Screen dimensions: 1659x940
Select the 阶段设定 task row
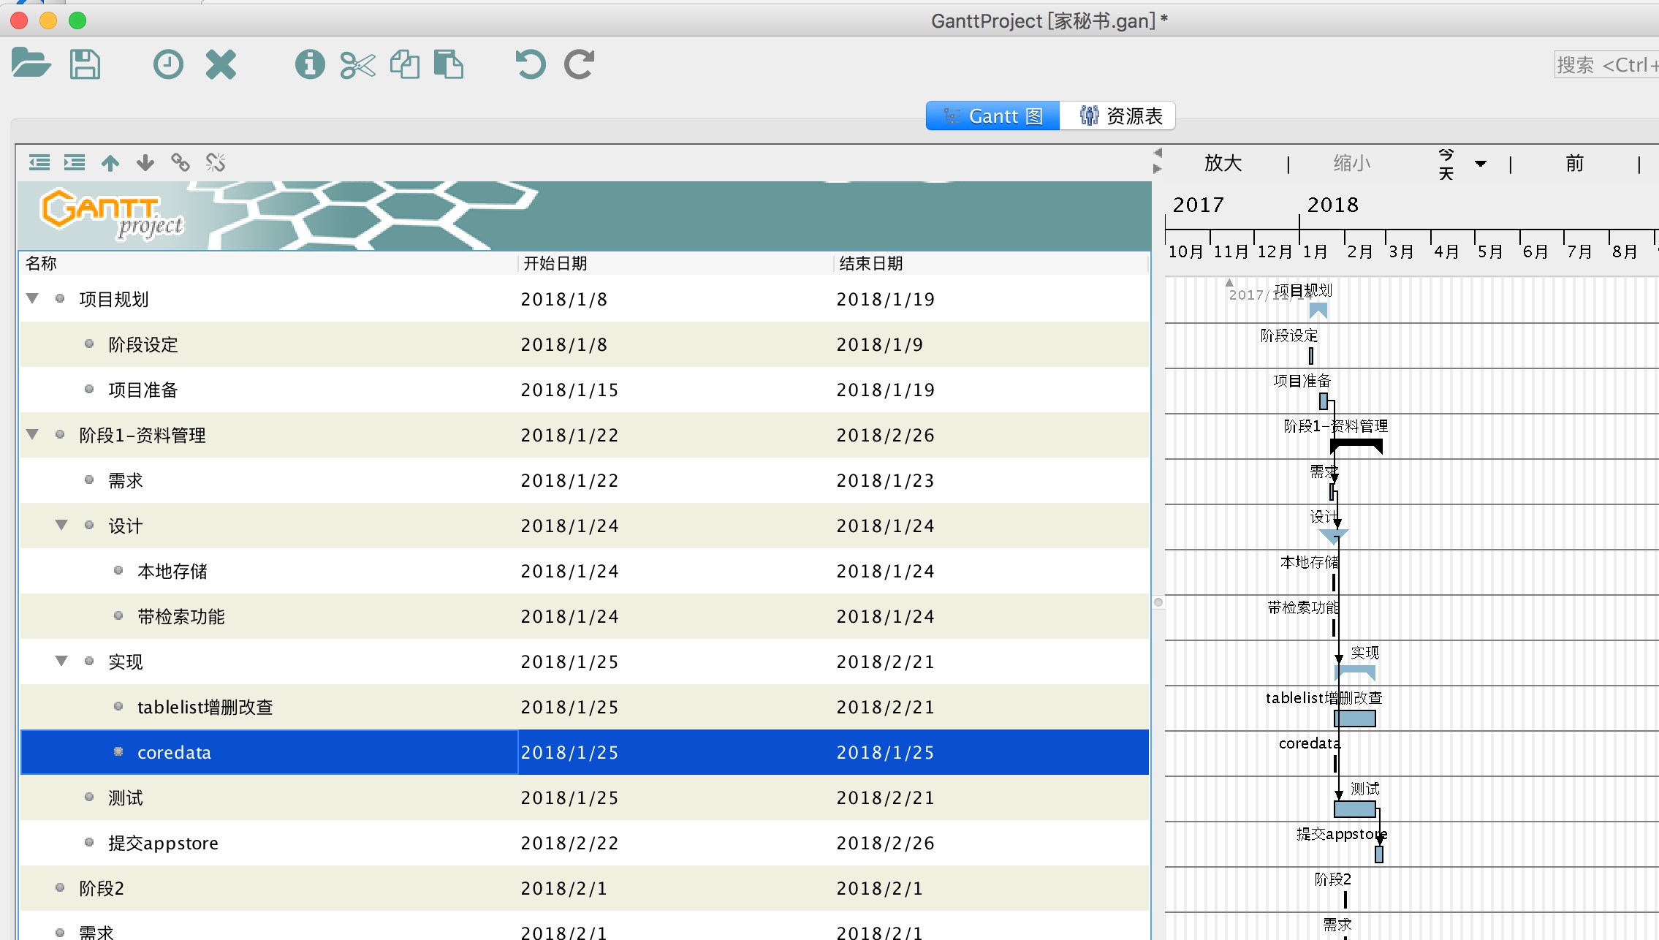[x=584, y=344]
